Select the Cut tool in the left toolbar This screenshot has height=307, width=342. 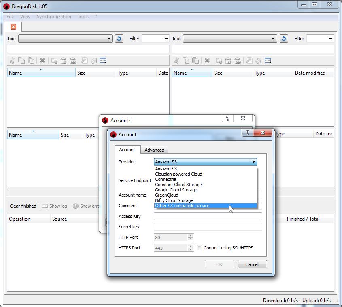[12, 60]
